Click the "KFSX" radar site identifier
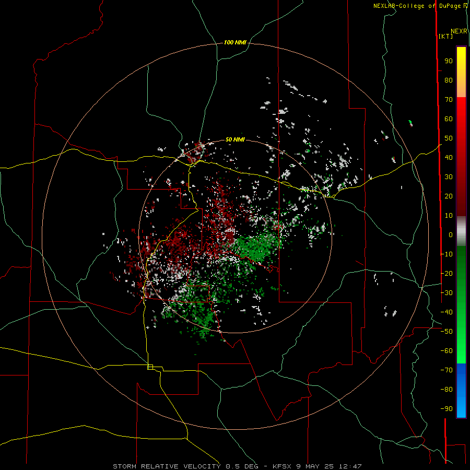Screen dimensions: 470x470 [282, 466]
